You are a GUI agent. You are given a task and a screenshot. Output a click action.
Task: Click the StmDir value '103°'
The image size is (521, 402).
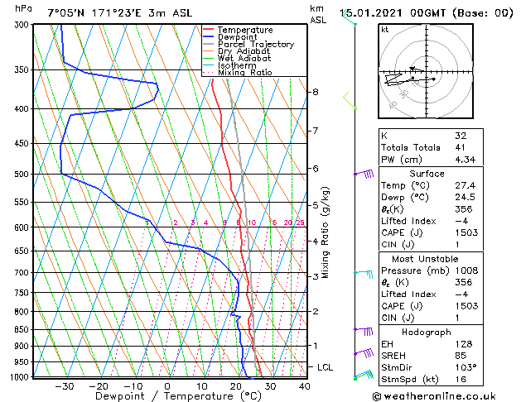click(x=466, y=367)
